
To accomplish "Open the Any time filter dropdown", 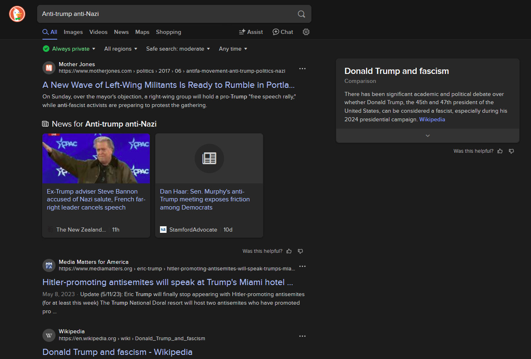I will click(x=233, y=49).
